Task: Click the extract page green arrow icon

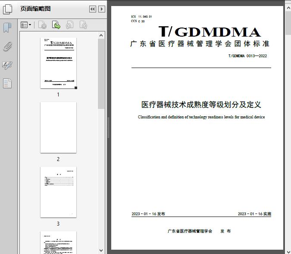Action: [x=56, y=25]
